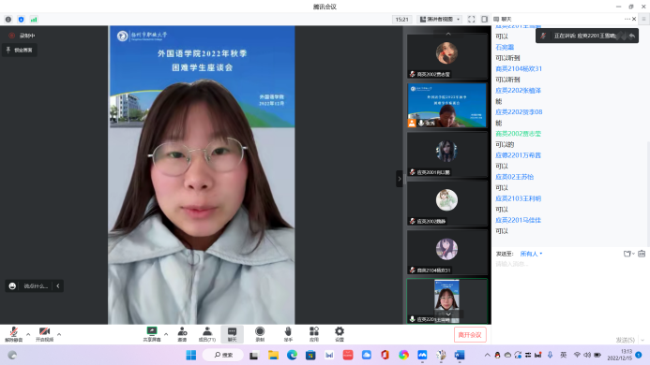The height and width of the screenshot is (365, 650).
Task: Raise hand using the hand icon
Action: tap(288, 334)
